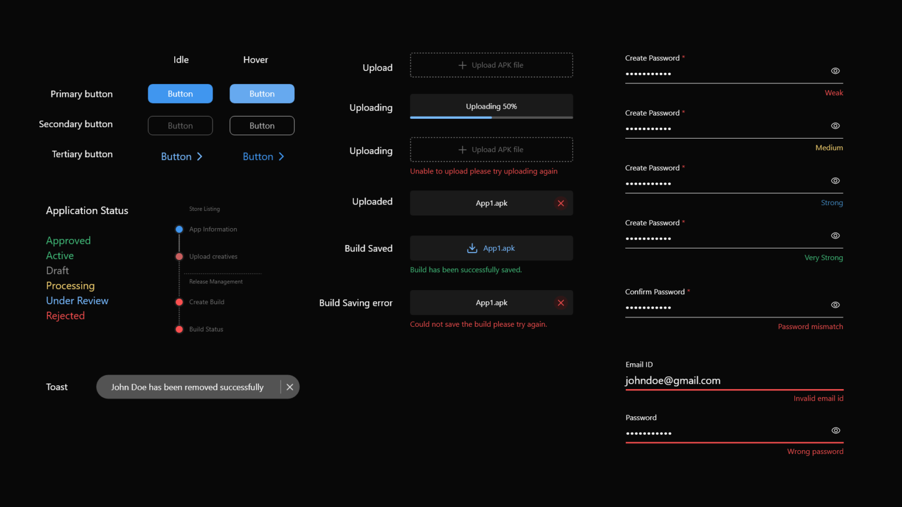Click the hover Tertiary Button link

pos(263,157)
